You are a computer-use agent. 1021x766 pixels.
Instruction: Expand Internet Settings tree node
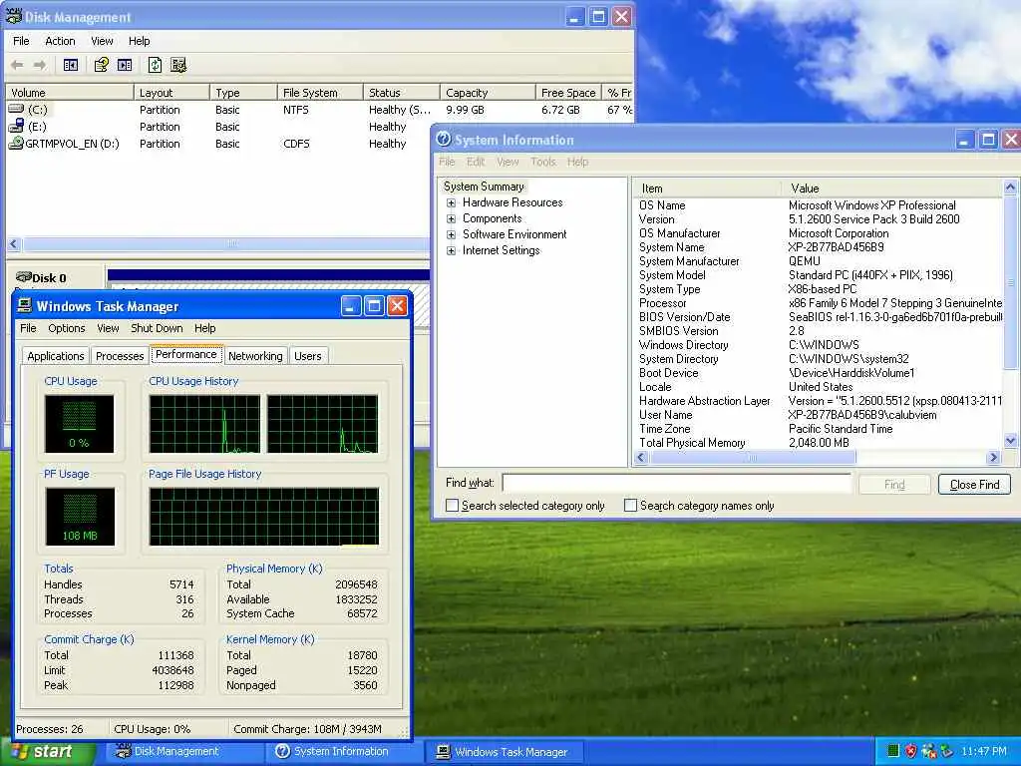pyautogui.click(x=451, y=250)
